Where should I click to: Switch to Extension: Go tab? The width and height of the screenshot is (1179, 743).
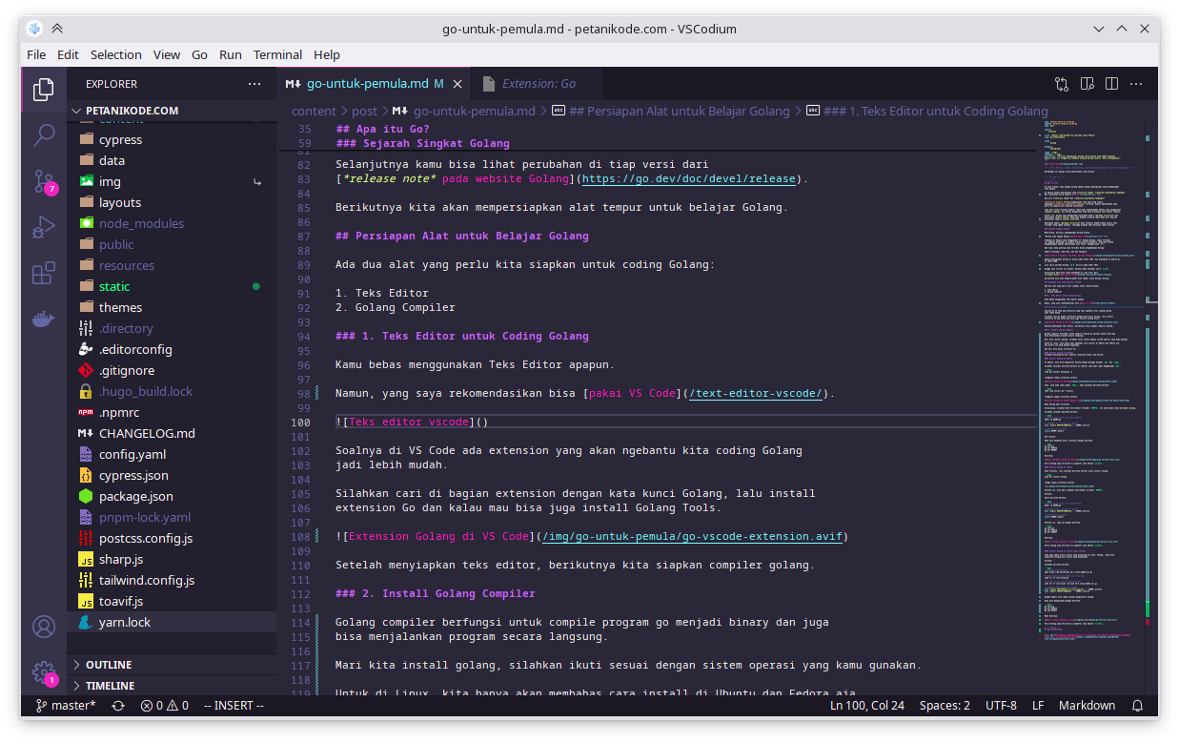tap(539, 84)
